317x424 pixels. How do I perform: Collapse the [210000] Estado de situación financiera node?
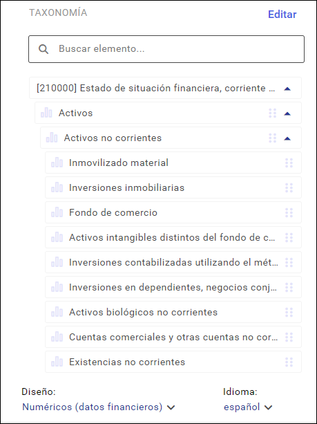(287, 89)
